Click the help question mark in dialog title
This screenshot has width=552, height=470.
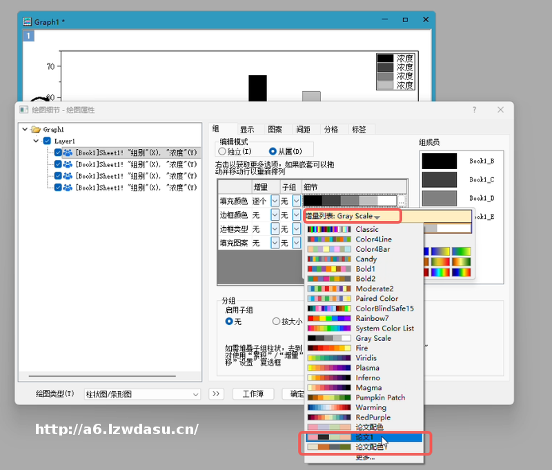click(474, 110)
